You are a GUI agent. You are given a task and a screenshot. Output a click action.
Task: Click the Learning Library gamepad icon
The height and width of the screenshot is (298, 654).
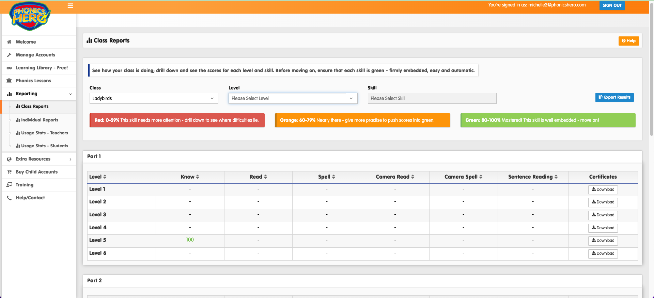click(x=9, y=68)
